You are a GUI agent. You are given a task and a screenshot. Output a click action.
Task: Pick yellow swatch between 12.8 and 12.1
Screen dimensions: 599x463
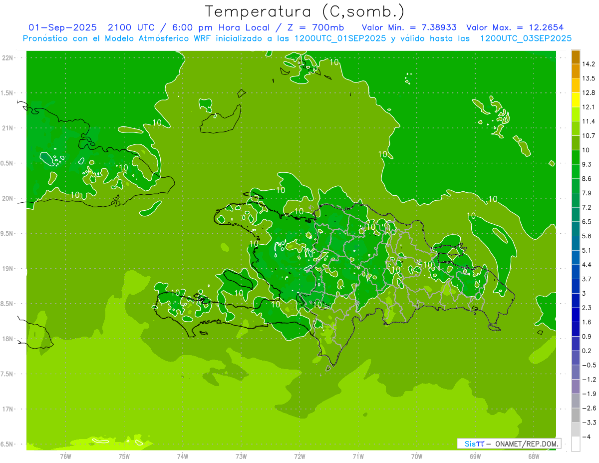[576, 100]
